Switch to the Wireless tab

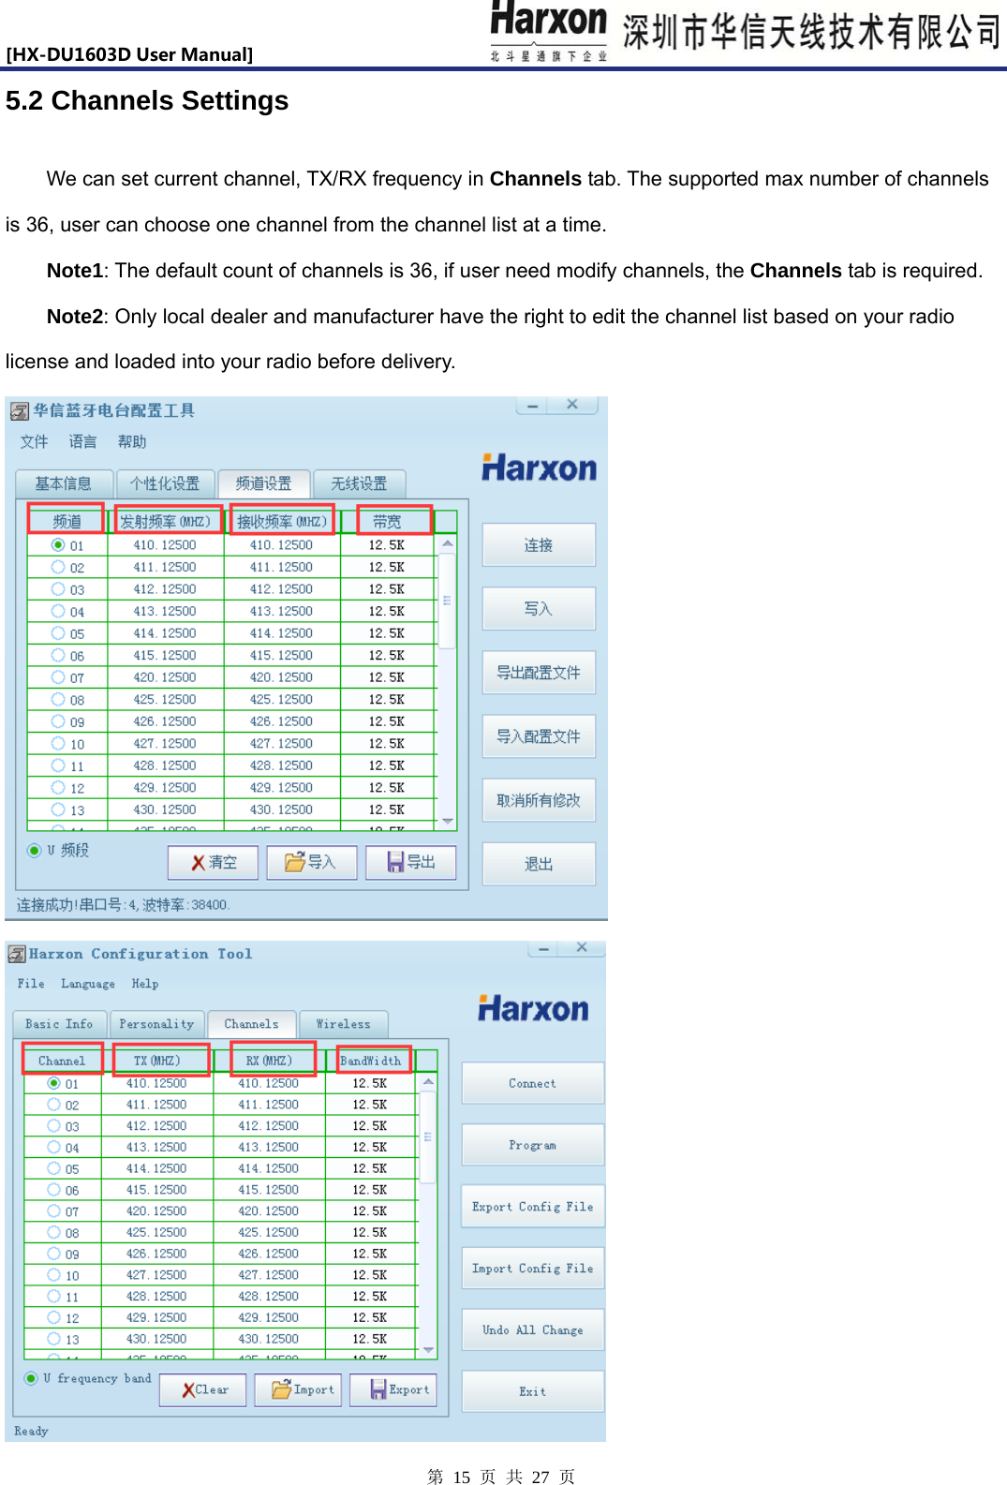(343, 1024)
